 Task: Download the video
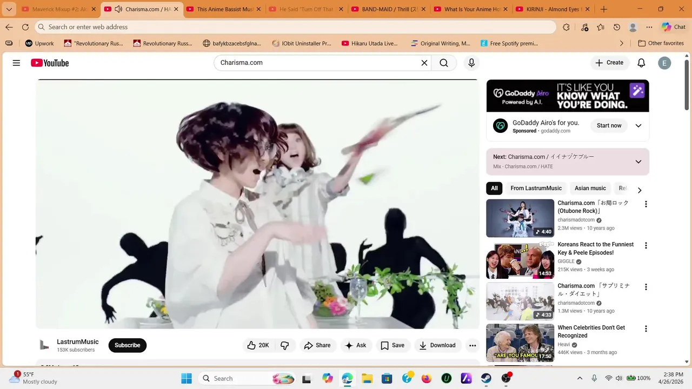(437, 345)
